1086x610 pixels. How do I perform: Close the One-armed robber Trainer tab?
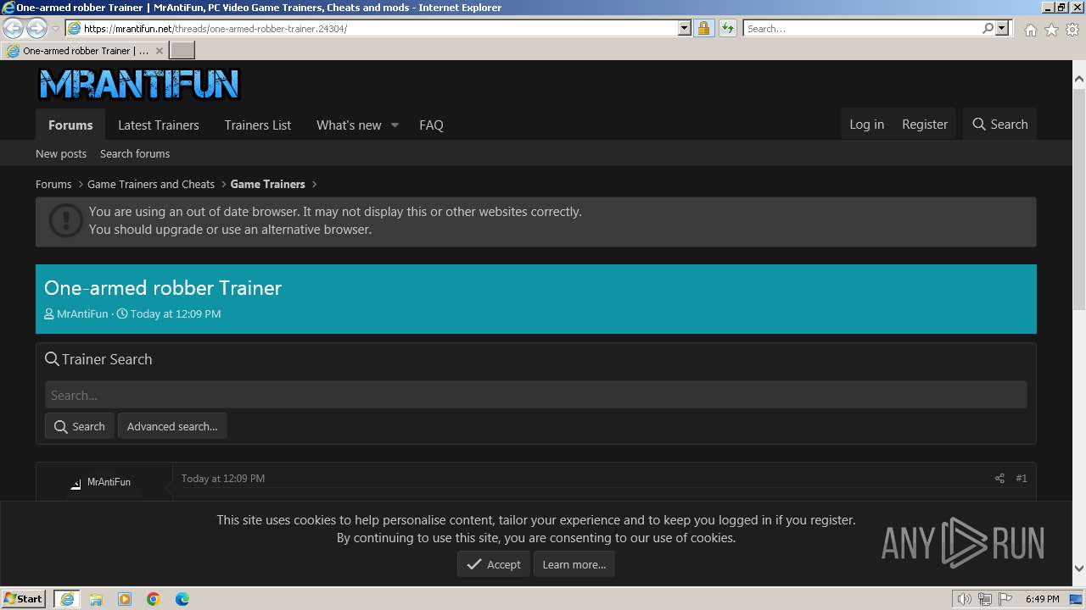click(159, 51)
